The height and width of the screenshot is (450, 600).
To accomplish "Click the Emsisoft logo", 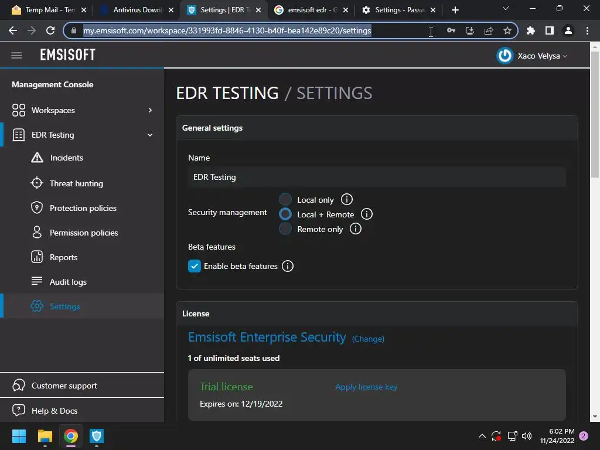I will [x=68, y=55].
